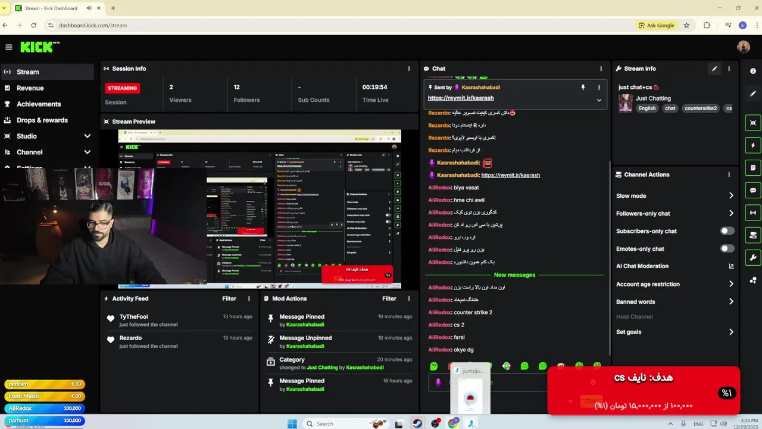
Task: Toggle the broadcast signal widget in right sidebar
Action: tap(753, 213)
